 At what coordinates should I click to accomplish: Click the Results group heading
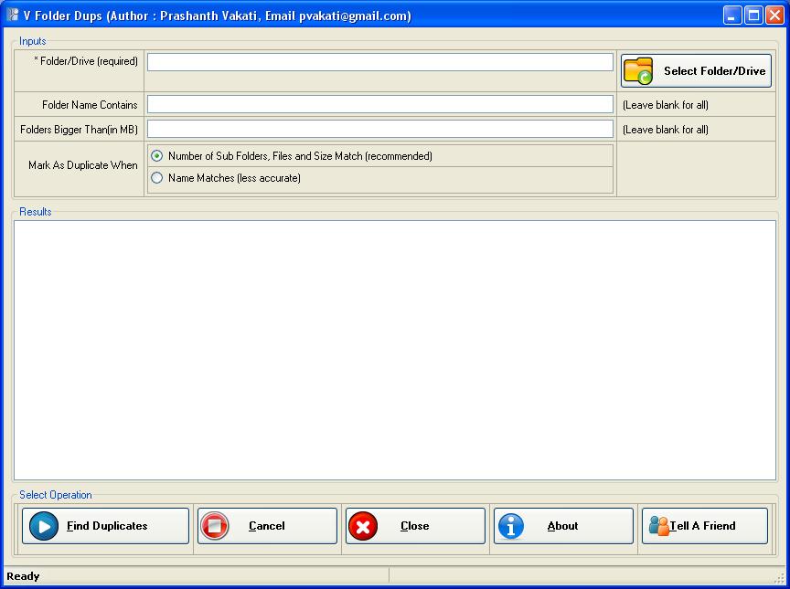tap(36, 212)
